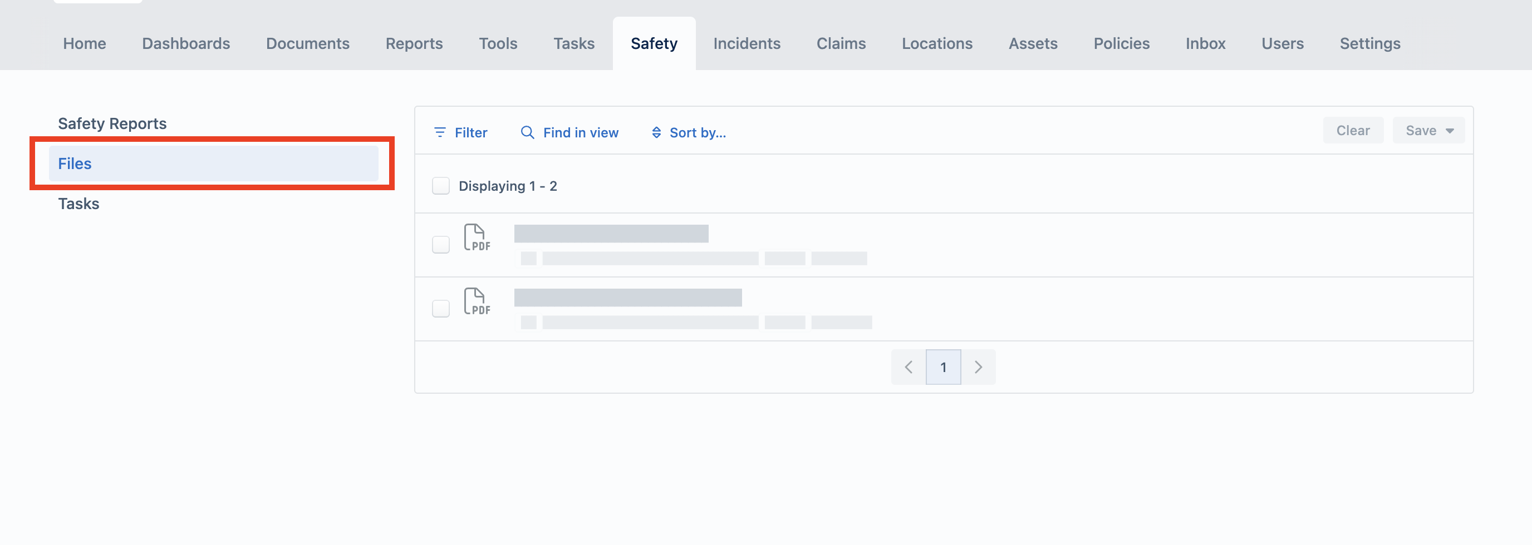Open the Settings tab
Image resolution: width=1532 pixels, height=545 pixels.
point(1370,43)
